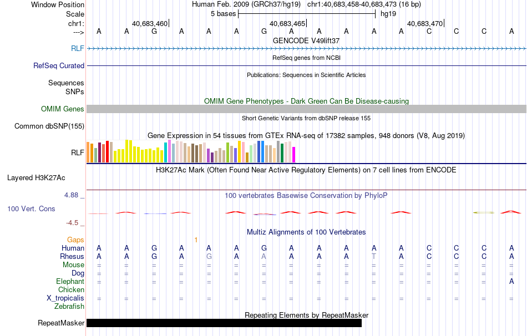Screen dimensions: 527x336
Task: Click the gray OMIM Genes item bar
Action: click(306, 109)
